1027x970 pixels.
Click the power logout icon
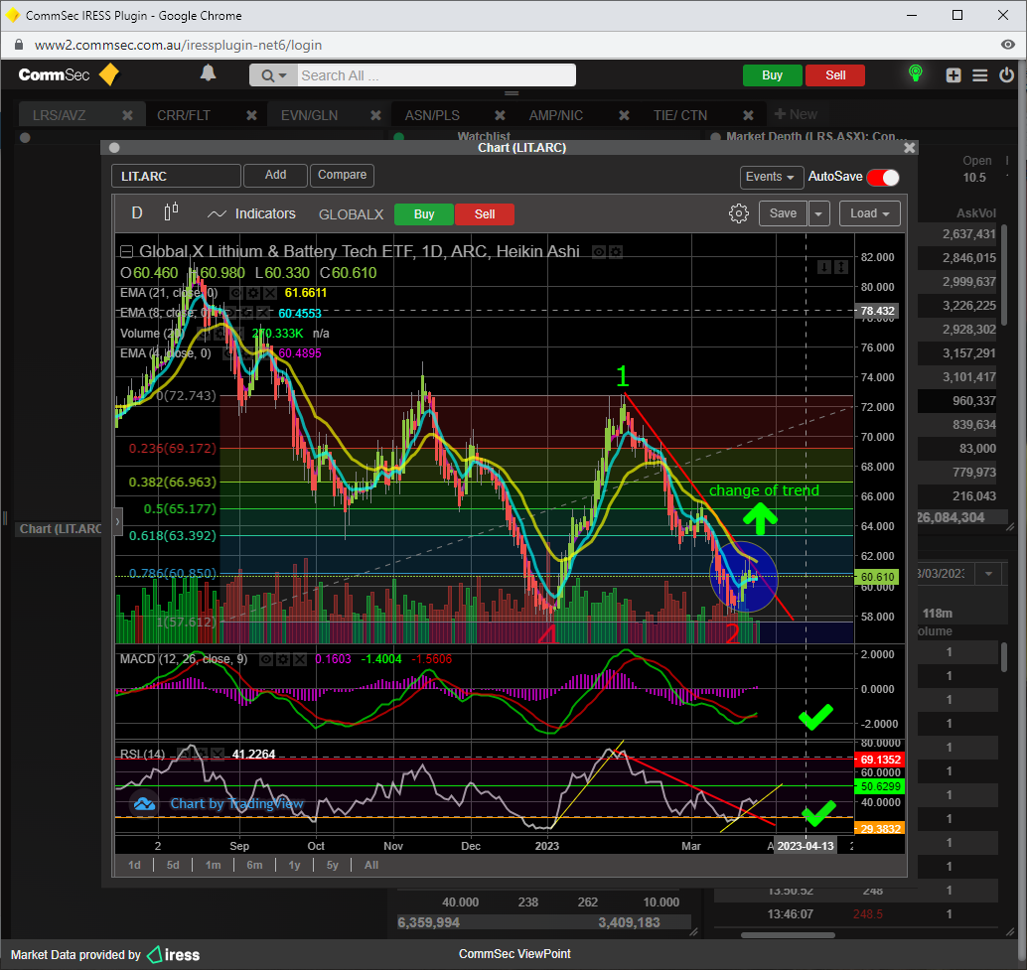[1007, 75]
